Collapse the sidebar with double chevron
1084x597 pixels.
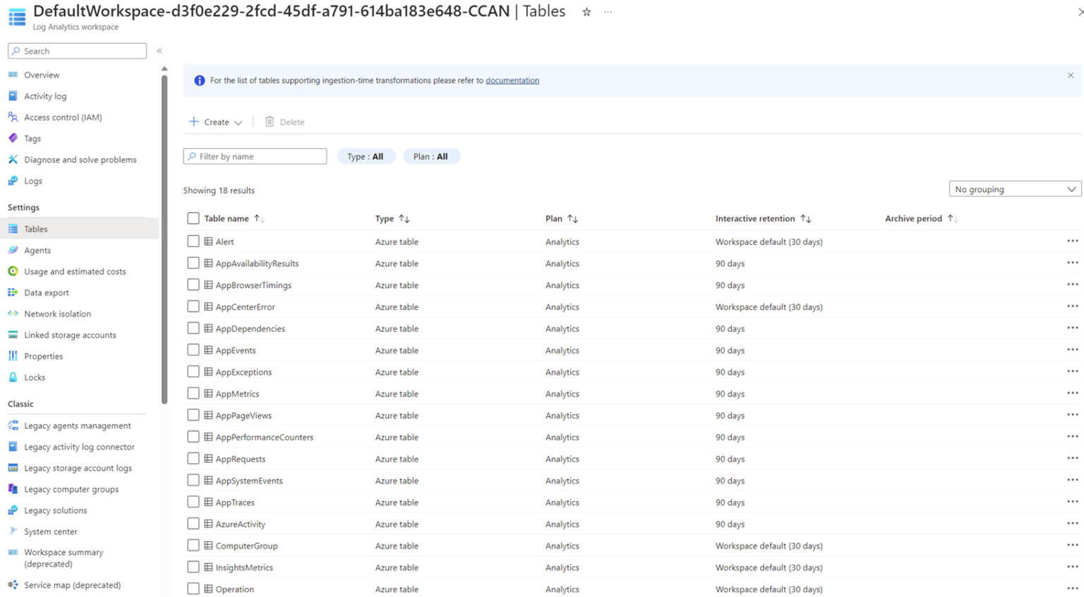(159, 51)
